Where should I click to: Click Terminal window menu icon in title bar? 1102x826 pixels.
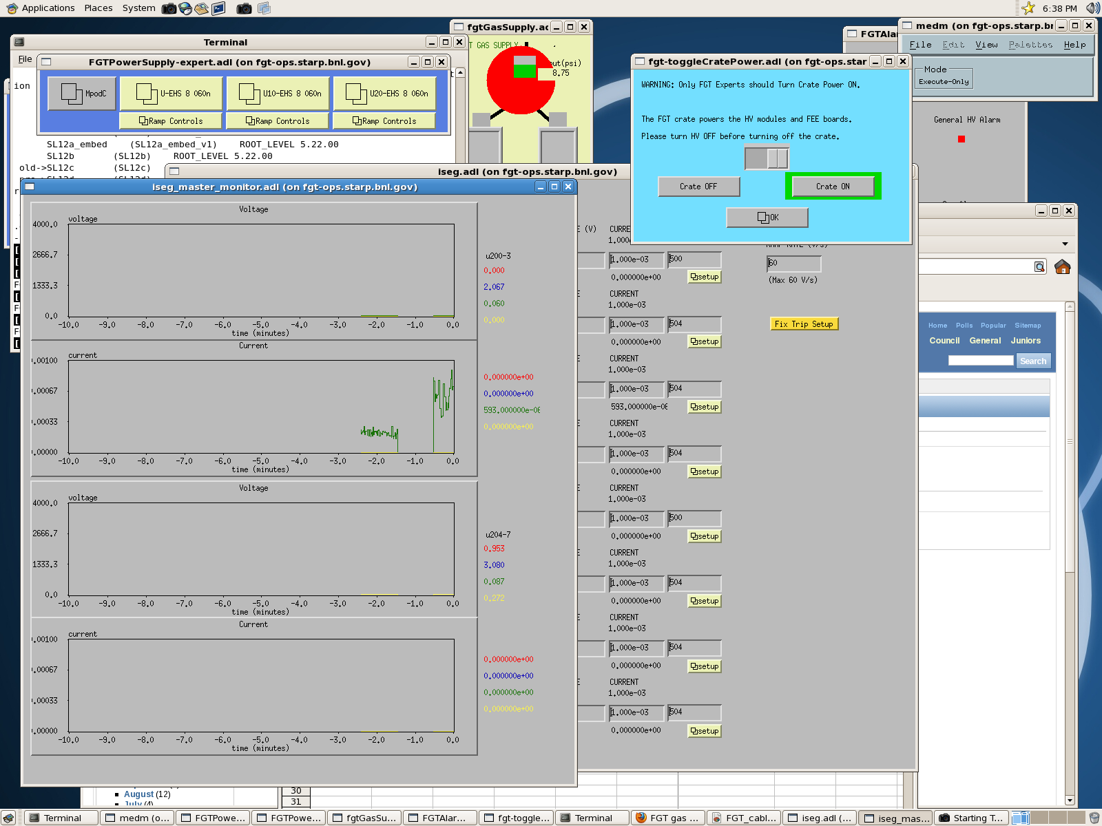(x=19, y=42)
